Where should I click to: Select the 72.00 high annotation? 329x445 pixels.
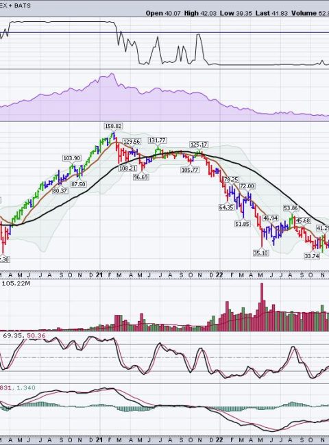point(247,186)
